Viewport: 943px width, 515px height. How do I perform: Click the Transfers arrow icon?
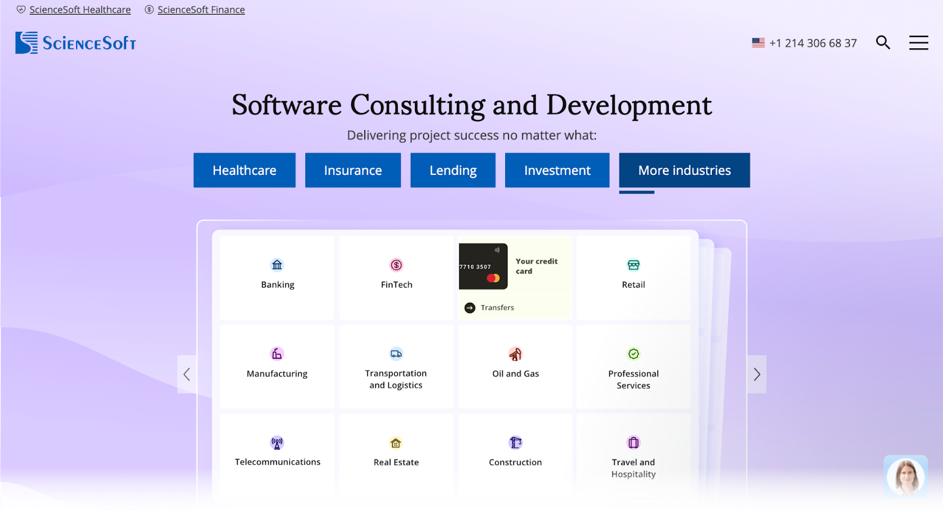[470, 308]
